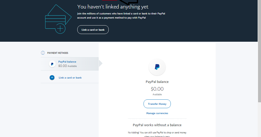This screenshot has width=261, height=137.
Task: Click the "PayPal works without a balance" heading
Action: [157, 125]
